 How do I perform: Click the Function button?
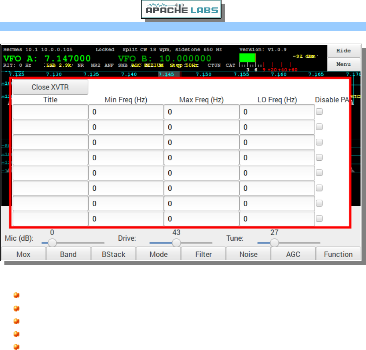click(338, 254)
